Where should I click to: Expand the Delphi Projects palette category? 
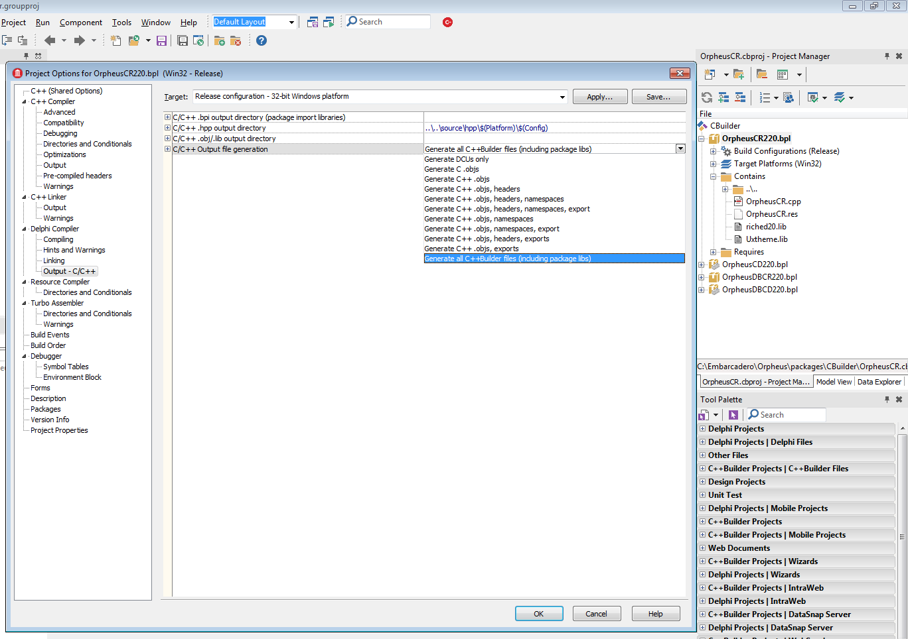[x=703, y=429]
